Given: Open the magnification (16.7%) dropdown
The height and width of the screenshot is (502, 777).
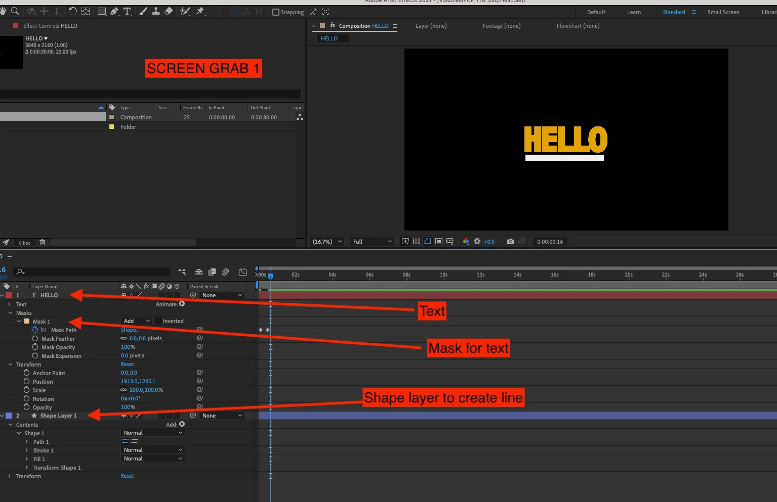Looking at the screenshot, I should [x=328, y=242].
